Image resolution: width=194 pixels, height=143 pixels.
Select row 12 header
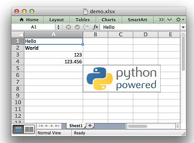18,116
